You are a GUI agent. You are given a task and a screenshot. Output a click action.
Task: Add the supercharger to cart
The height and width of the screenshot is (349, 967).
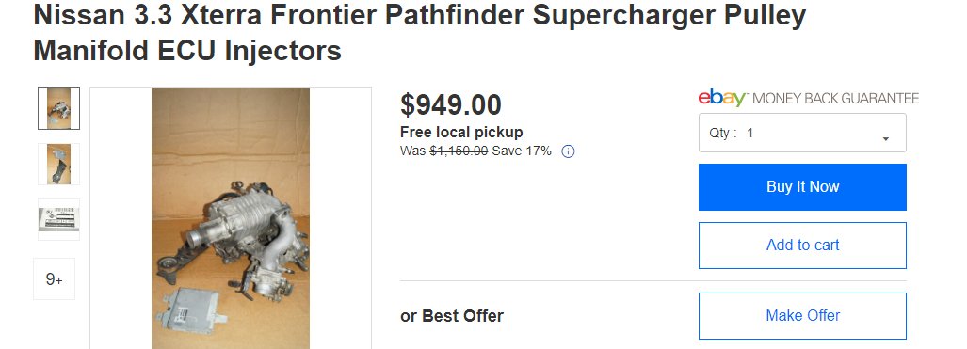(802, 246)
